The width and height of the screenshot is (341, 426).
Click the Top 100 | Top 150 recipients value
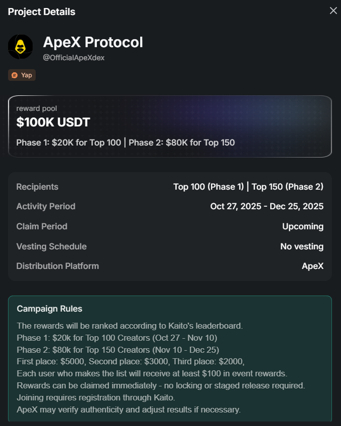click(248, 187)
